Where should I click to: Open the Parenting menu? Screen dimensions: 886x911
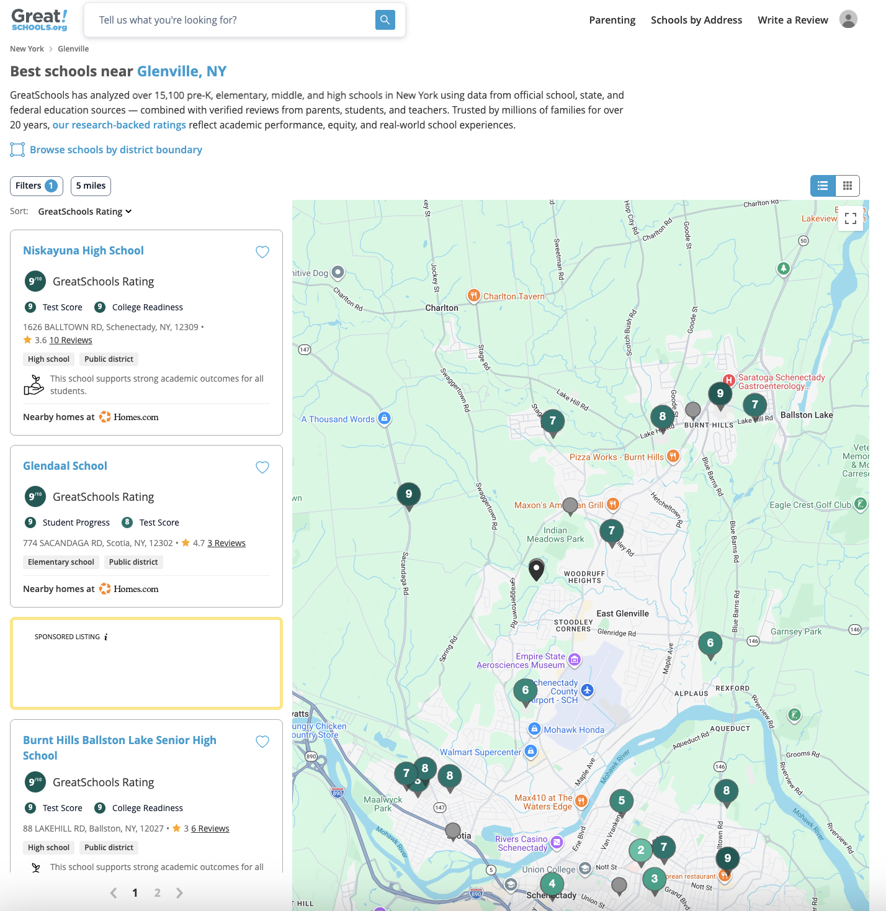[x=612, y=20]
